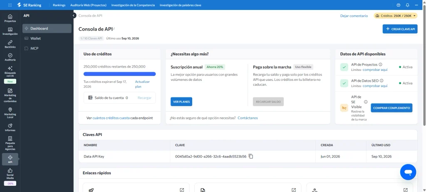426x192 pixels.
Task: Open Investigación in the sidebar
Action: pos(10,31)
